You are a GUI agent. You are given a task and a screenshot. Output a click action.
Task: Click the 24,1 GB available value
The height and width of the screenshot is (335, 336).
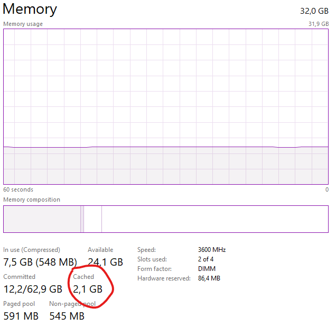105,262
